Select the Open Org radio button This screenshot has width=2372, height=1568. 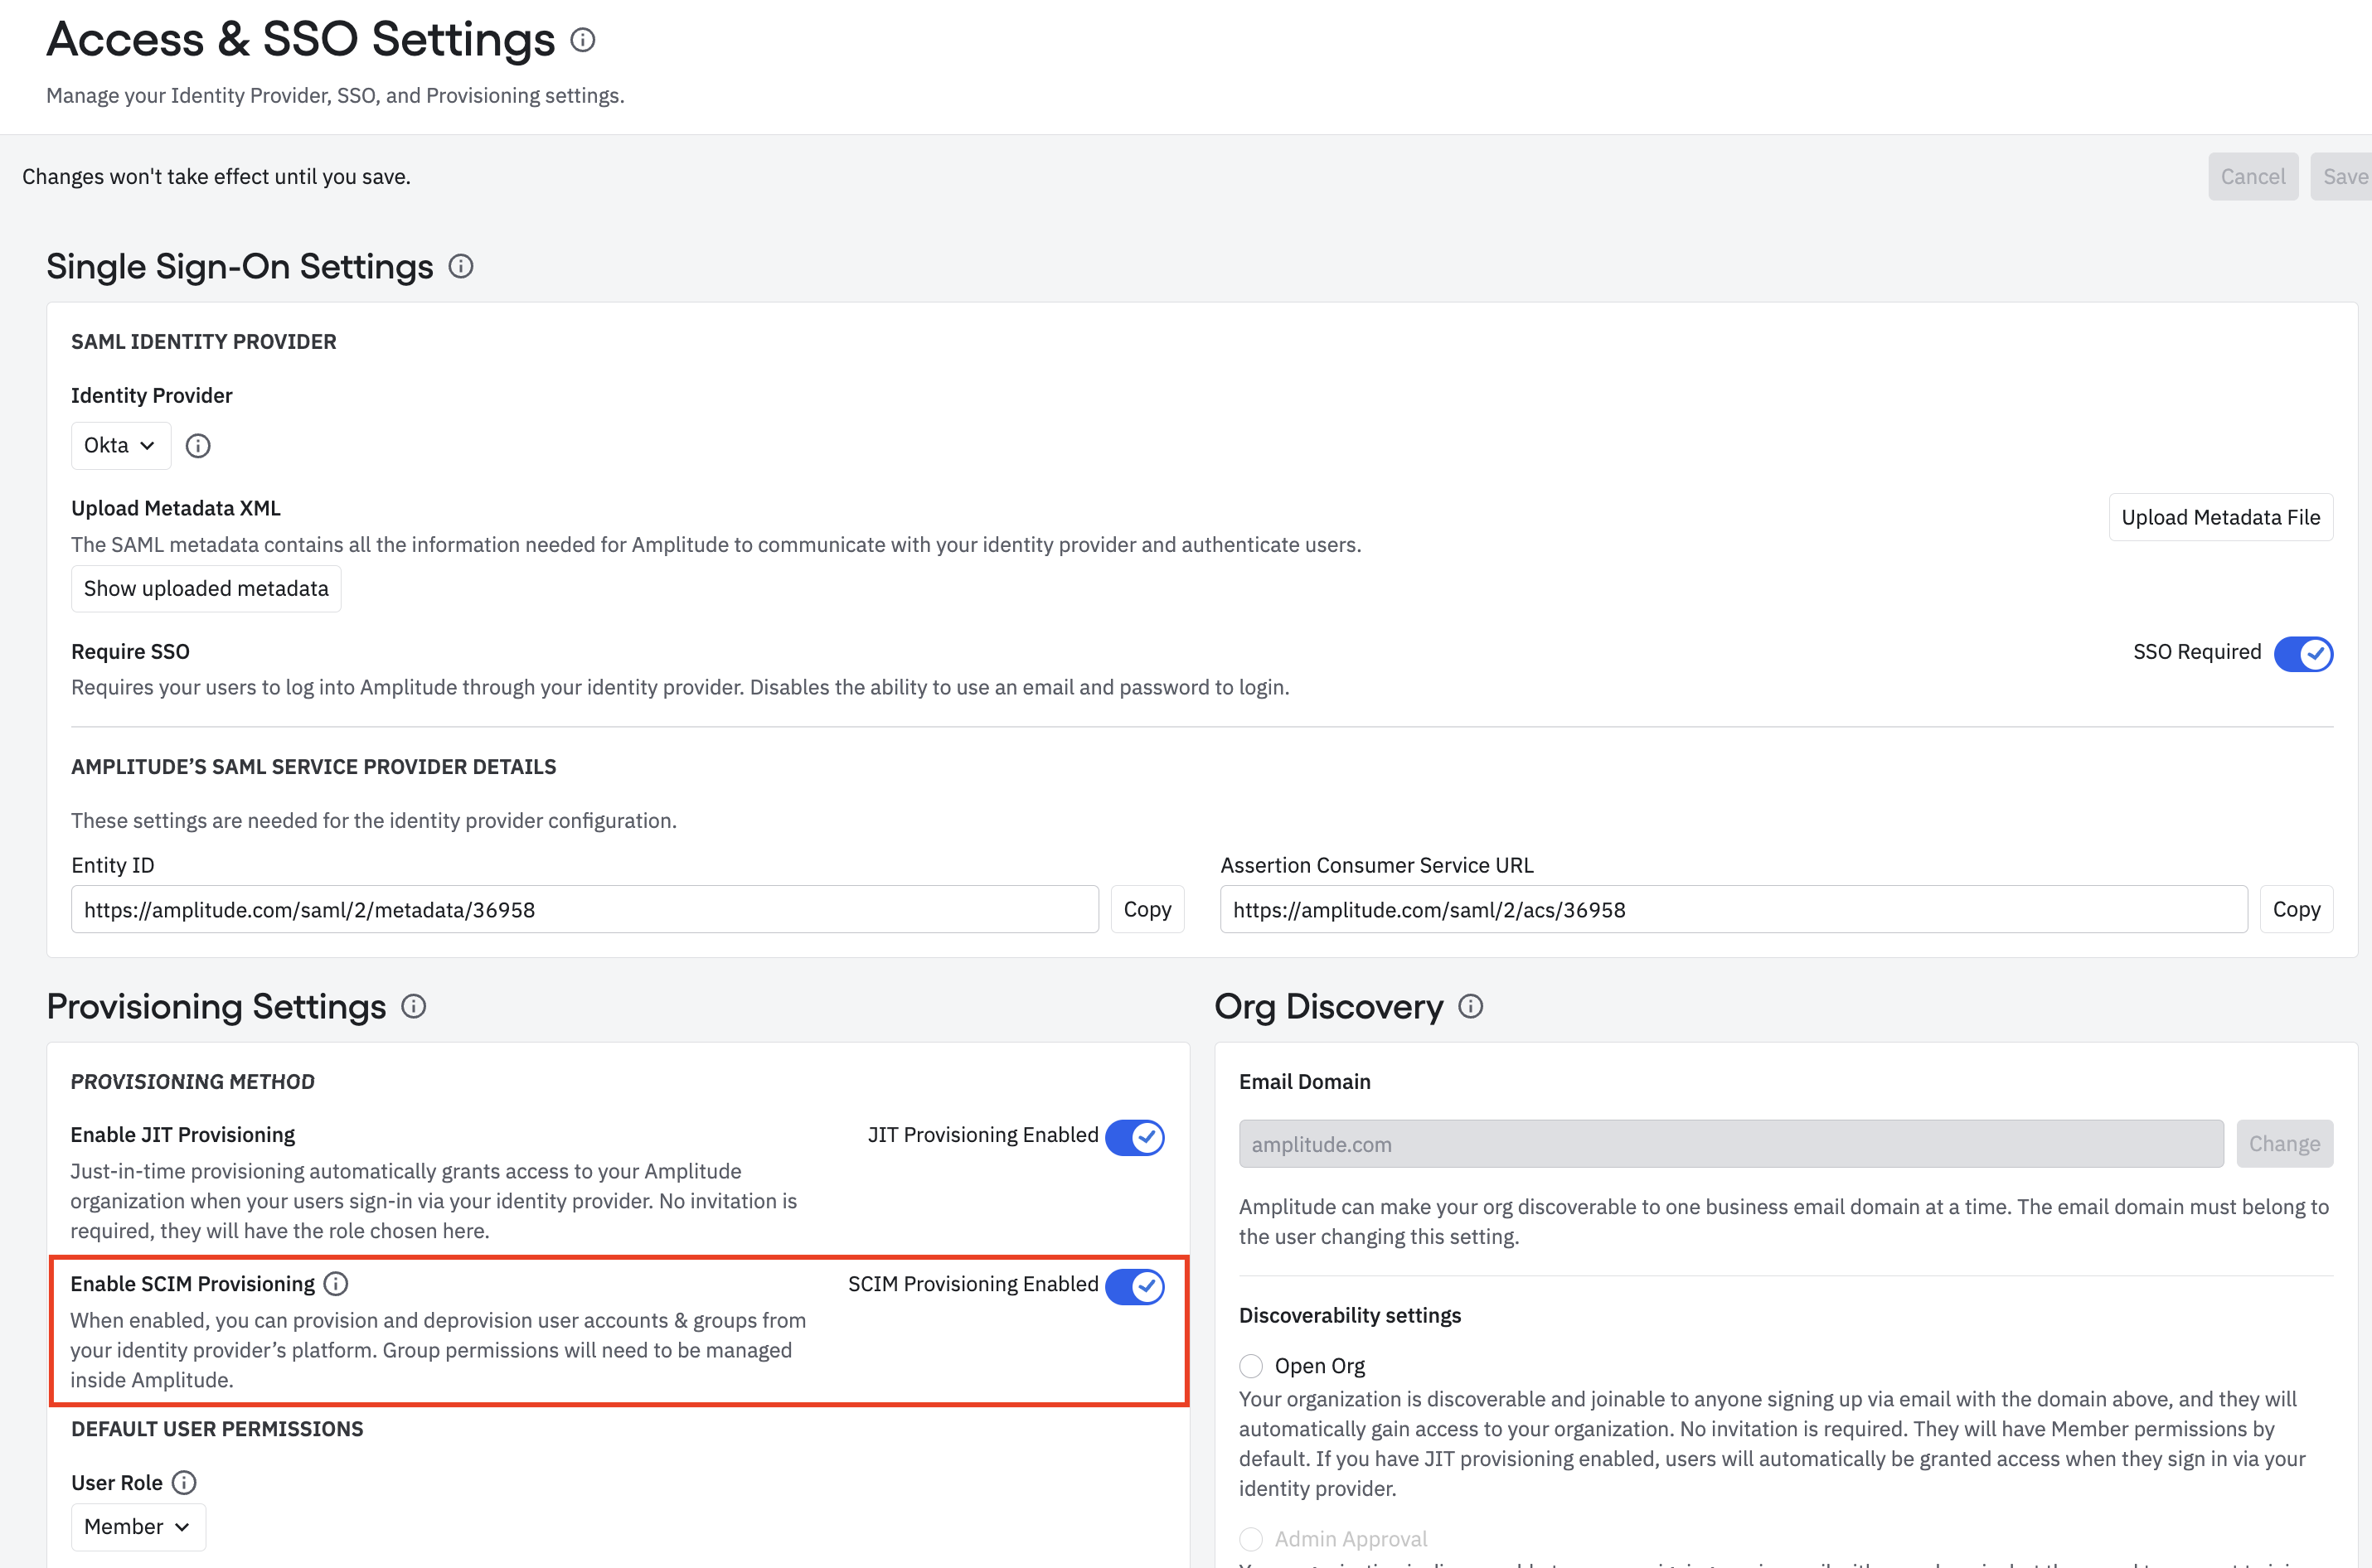click(x=1250, y=1366)
